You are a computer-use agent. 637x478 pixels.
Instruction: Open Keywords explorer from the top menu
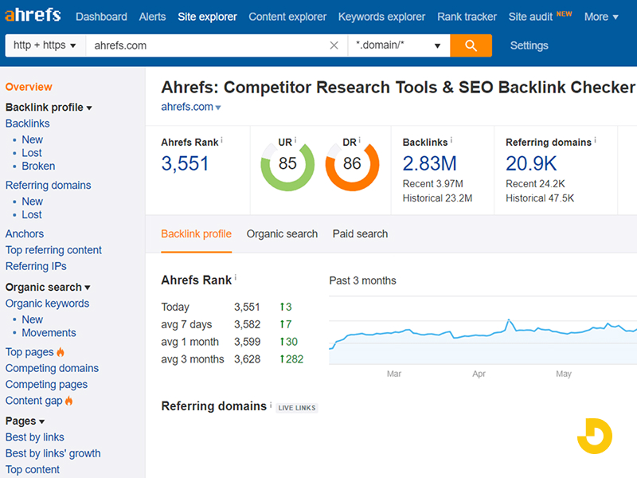[381, 17]
